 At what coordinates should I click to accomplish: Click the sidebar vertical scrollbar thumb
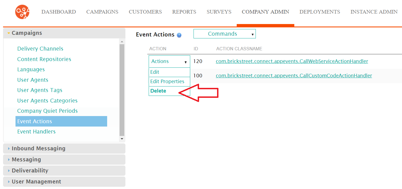click(x=122, y=90)
